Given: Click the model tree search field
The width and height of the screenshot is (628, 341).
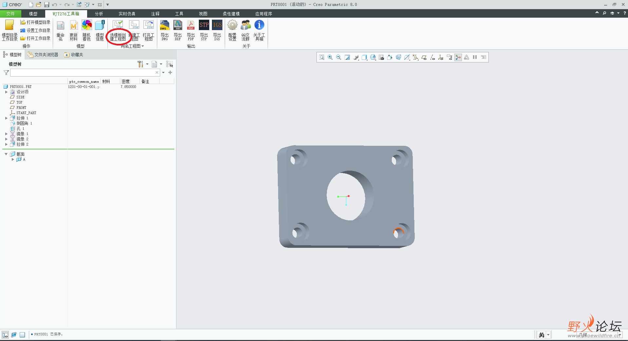Looking at the screenshot, I should click(x=85, y=73).
